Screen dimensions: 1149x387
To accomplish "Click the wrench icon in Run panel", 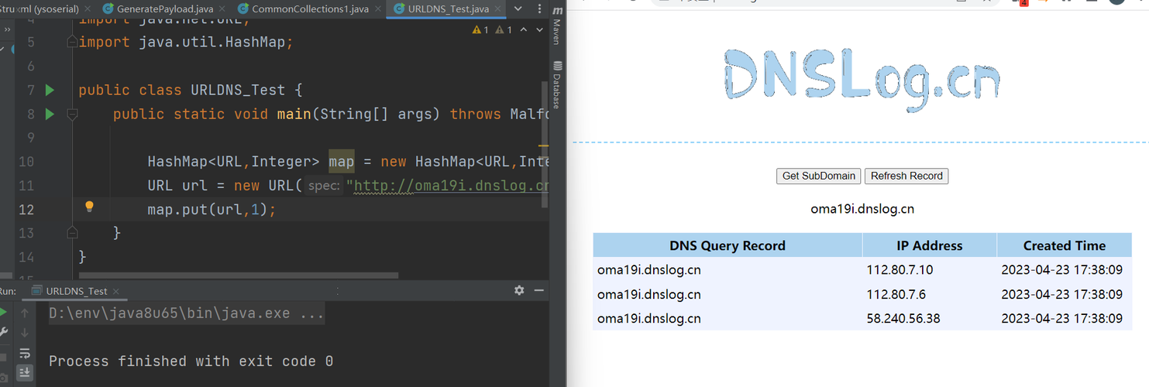I will (x=4, y=333).
